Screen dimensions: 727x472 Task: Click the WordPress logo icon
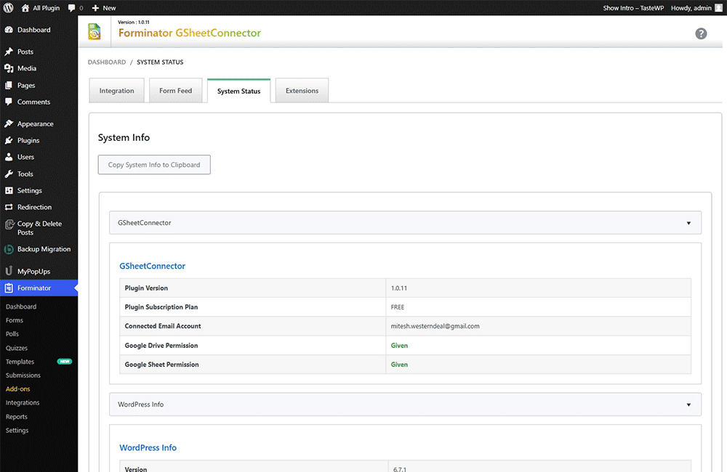click(8, 8)
